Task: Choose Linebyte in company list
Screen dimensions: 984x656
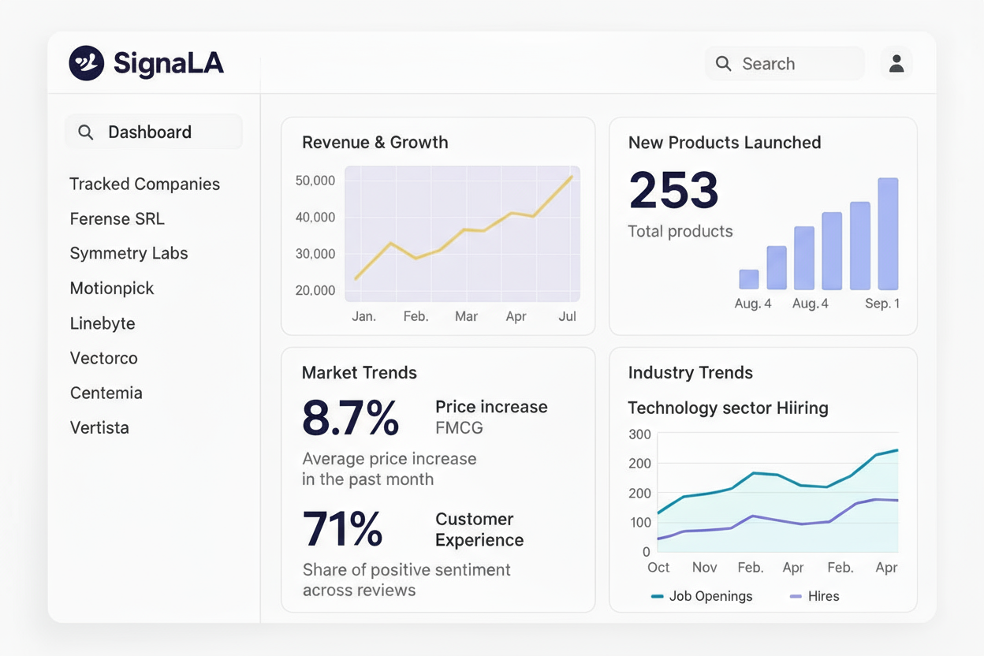Action: pyautogui.click(x=102, y=323)
